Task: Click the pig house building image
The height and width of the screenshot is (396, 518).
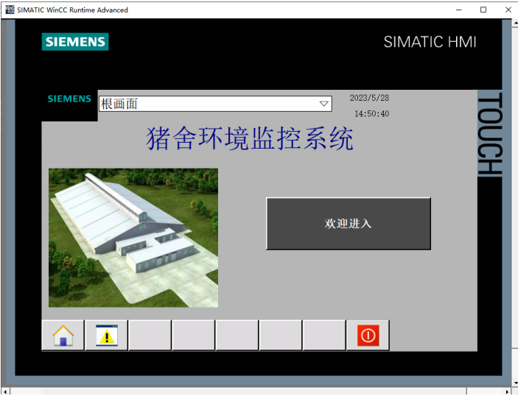Action: (133, 238)
